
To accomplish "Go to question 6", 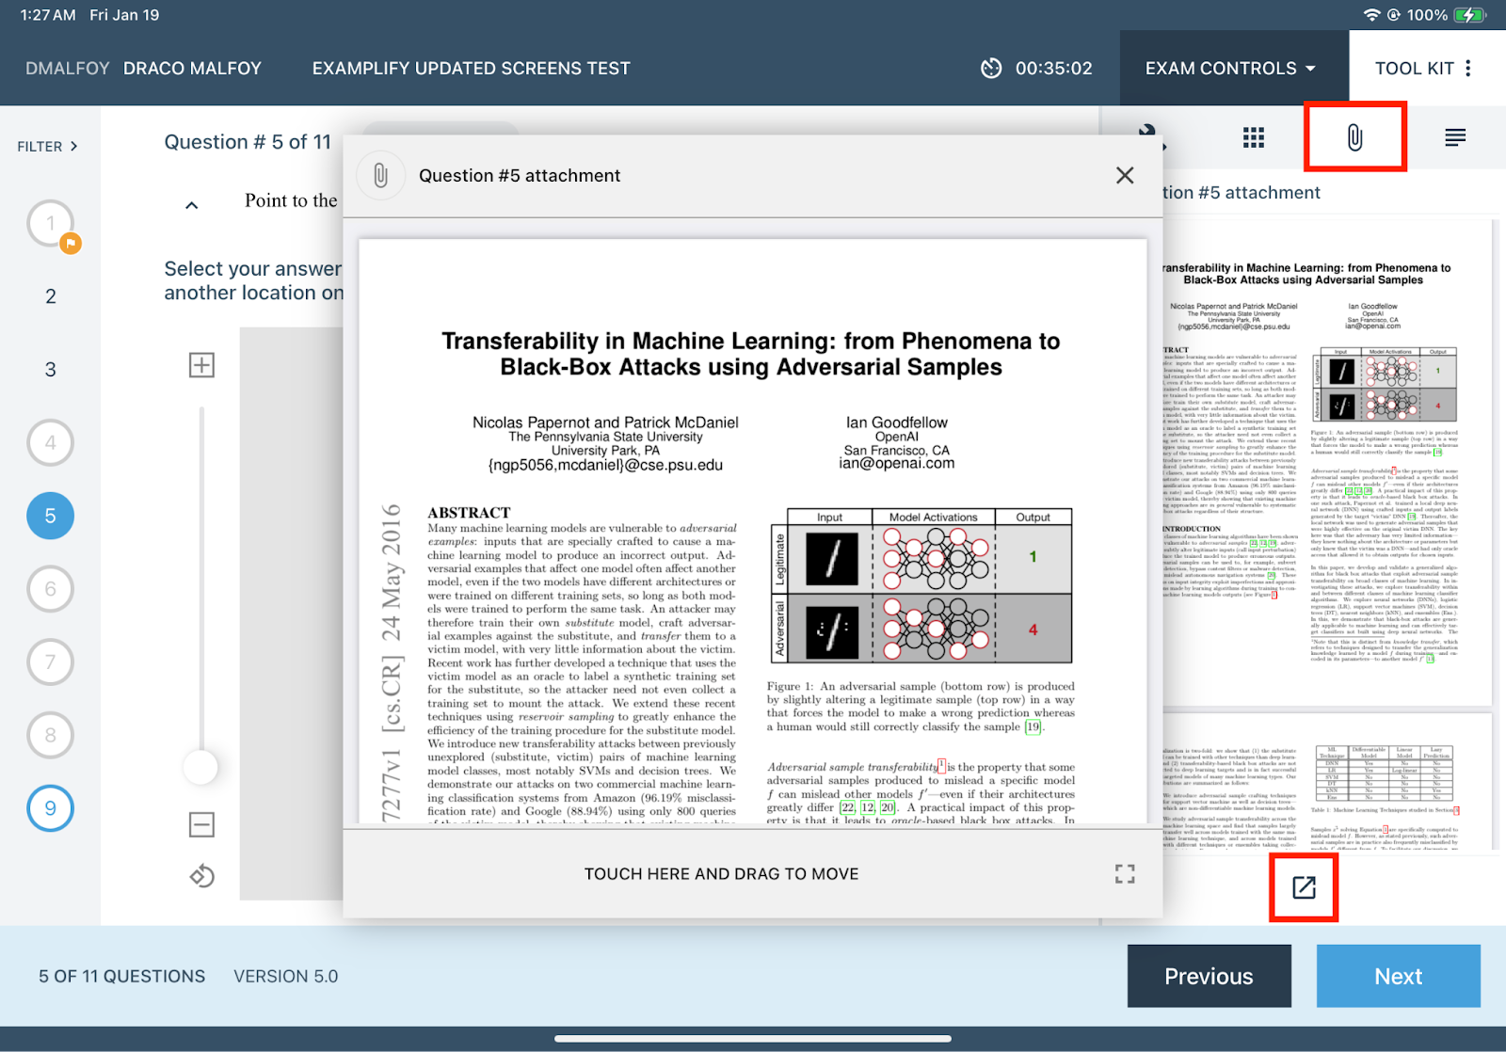I will click(x=51, y=589).
